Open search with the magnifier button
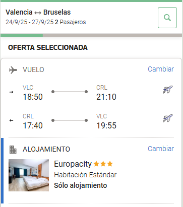The height and width of the screenshot is (207, 183). (x=167, y=18)
